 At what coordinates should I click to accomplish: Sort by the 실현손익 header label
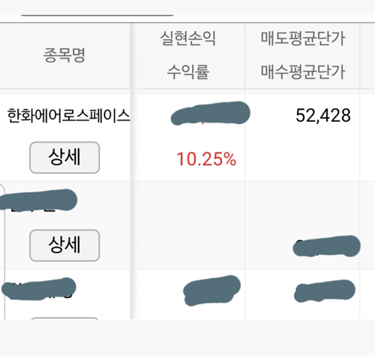pos(188,39)
